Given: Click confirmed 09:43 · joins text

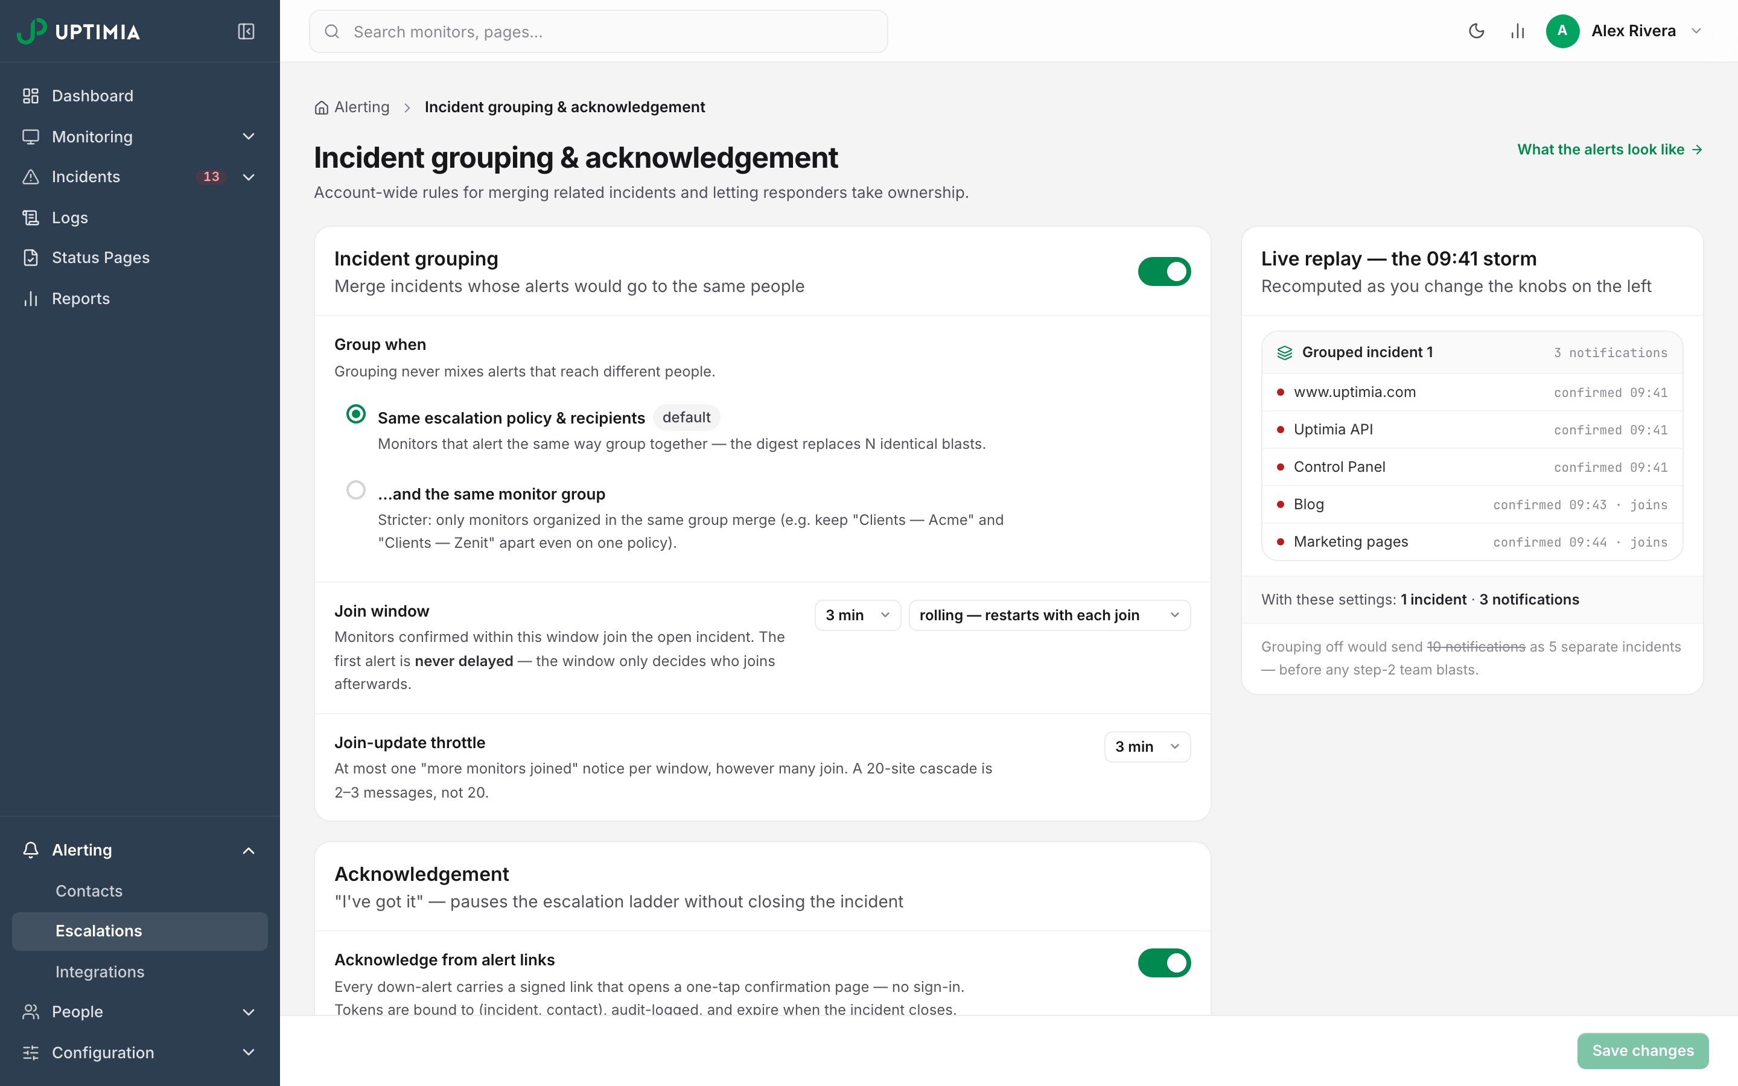Looking at the screenshot, I should click(1580, 505).
